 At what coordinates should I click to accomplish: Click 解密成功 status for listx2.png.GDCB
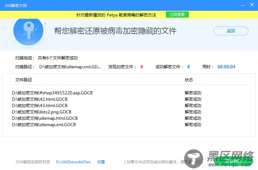(x=193, y=112)
